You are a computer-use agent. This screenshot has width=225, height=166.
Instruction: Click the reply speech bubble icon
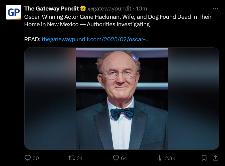pos(28,158)
